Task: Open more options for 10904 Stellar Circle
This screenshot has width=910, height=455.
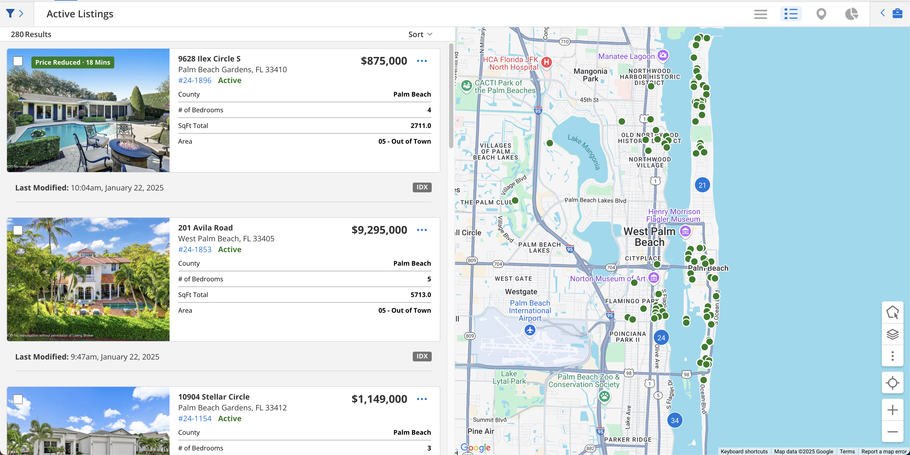Action: coord(422,399)
